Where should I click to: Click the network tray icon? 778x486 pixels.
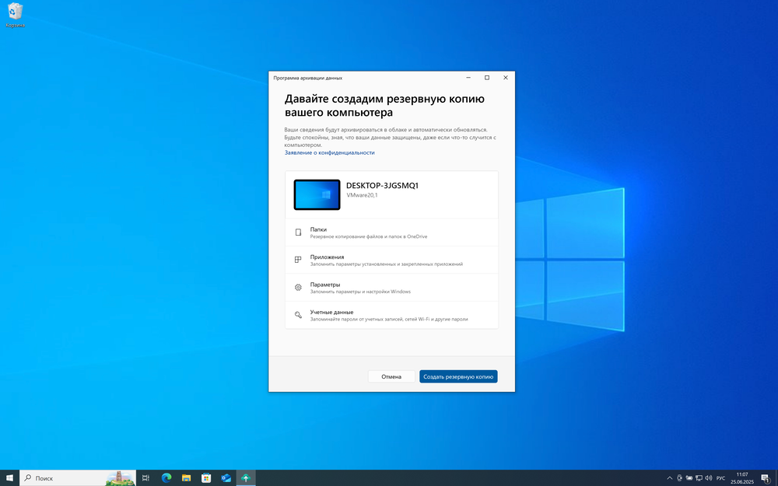[x=699, y=478]
